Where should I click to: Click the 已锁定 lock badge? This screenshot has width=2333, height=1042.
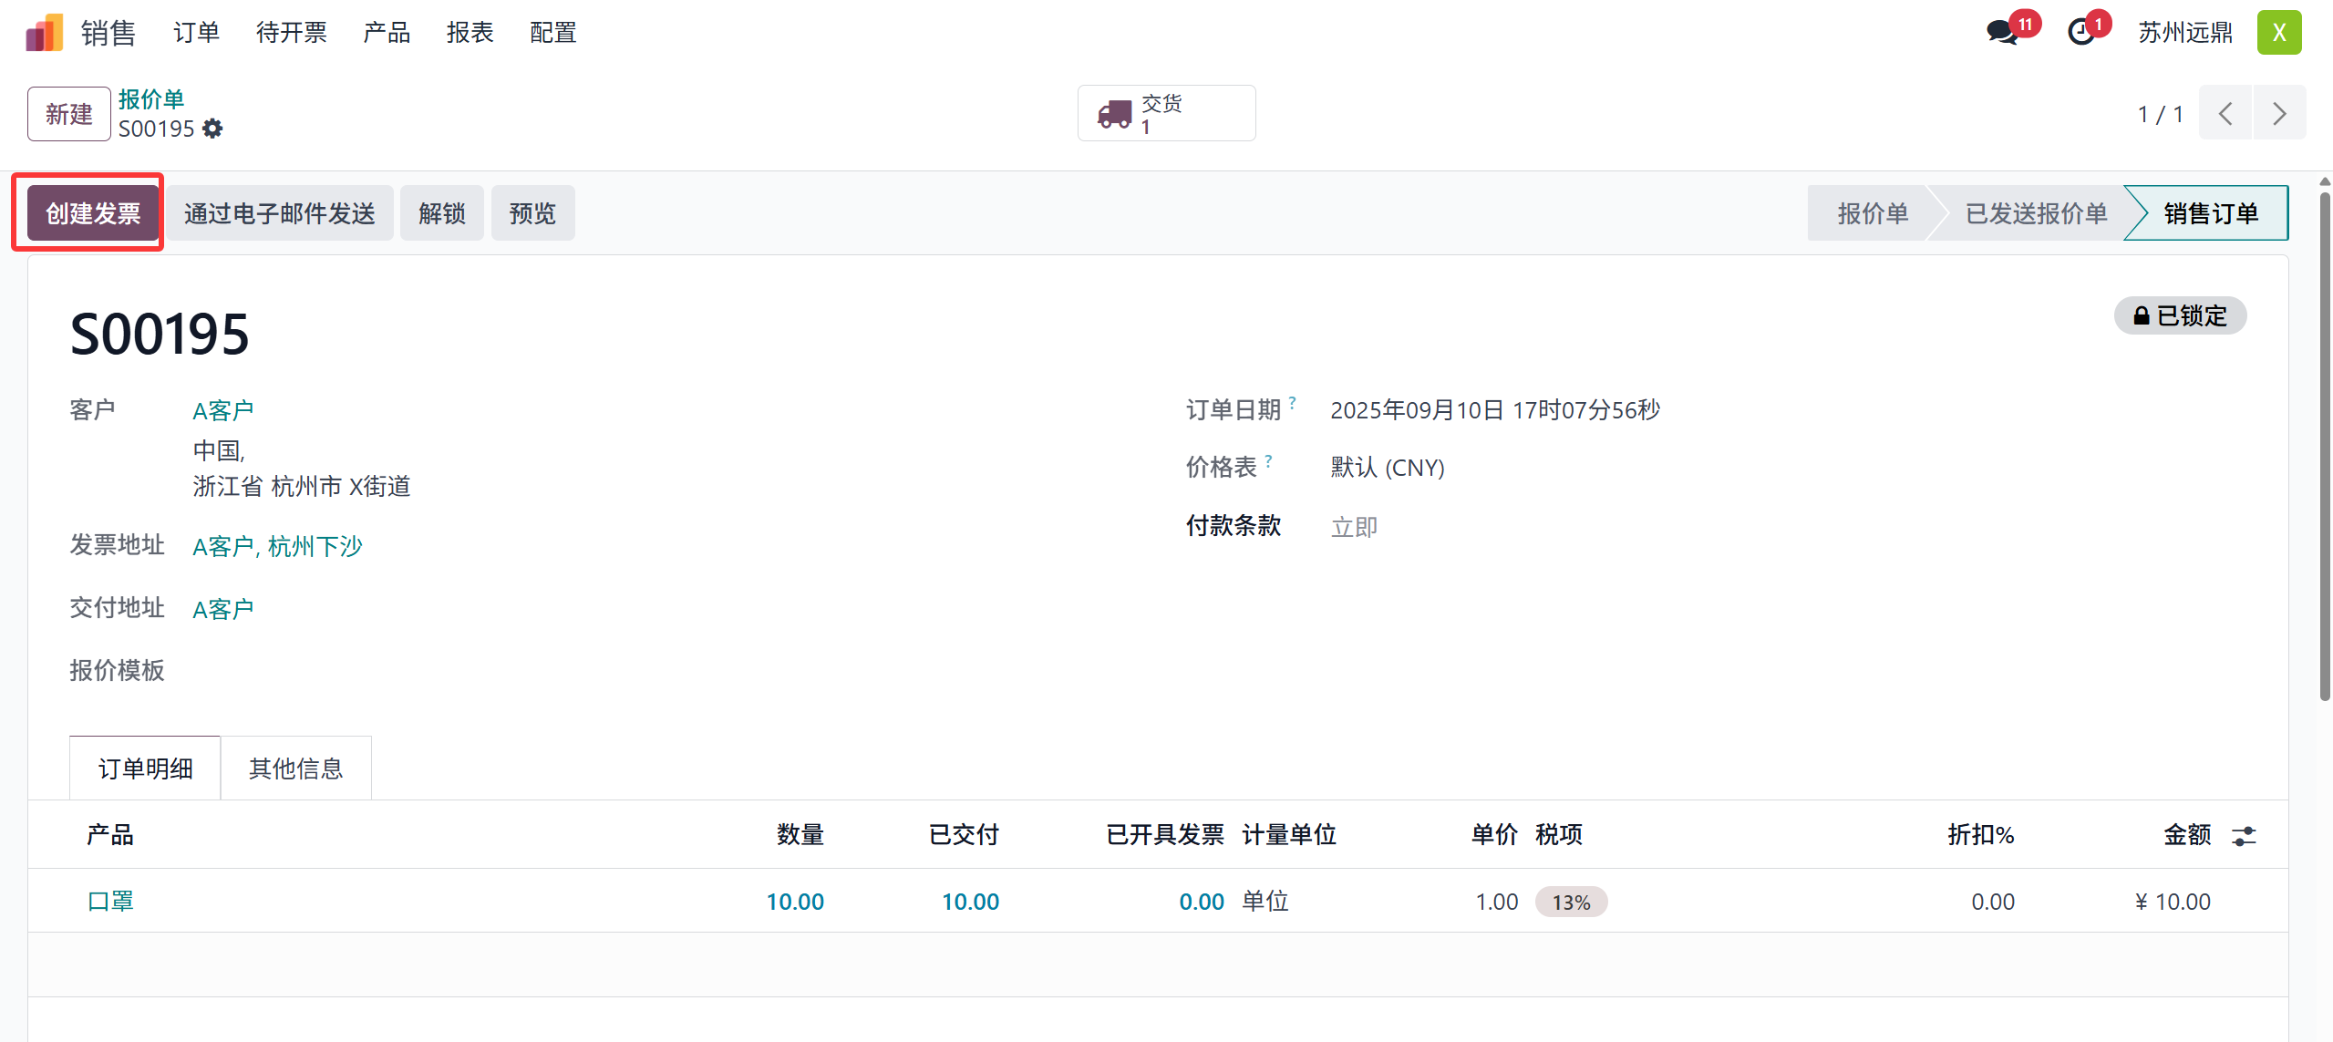tap(2180, 315)
